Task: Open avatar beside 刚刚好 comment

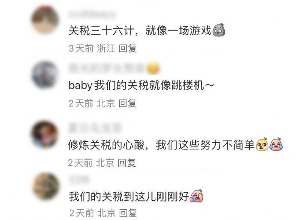Action: click(45, 186)
